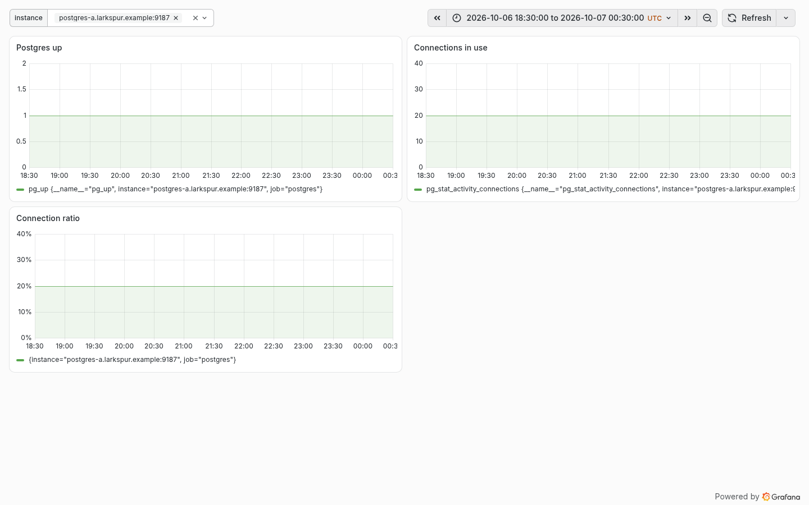The width and height of the screenshot is (809, 505).
Task: Open the Connection ratio panel title
Action: tap(48, 218)
